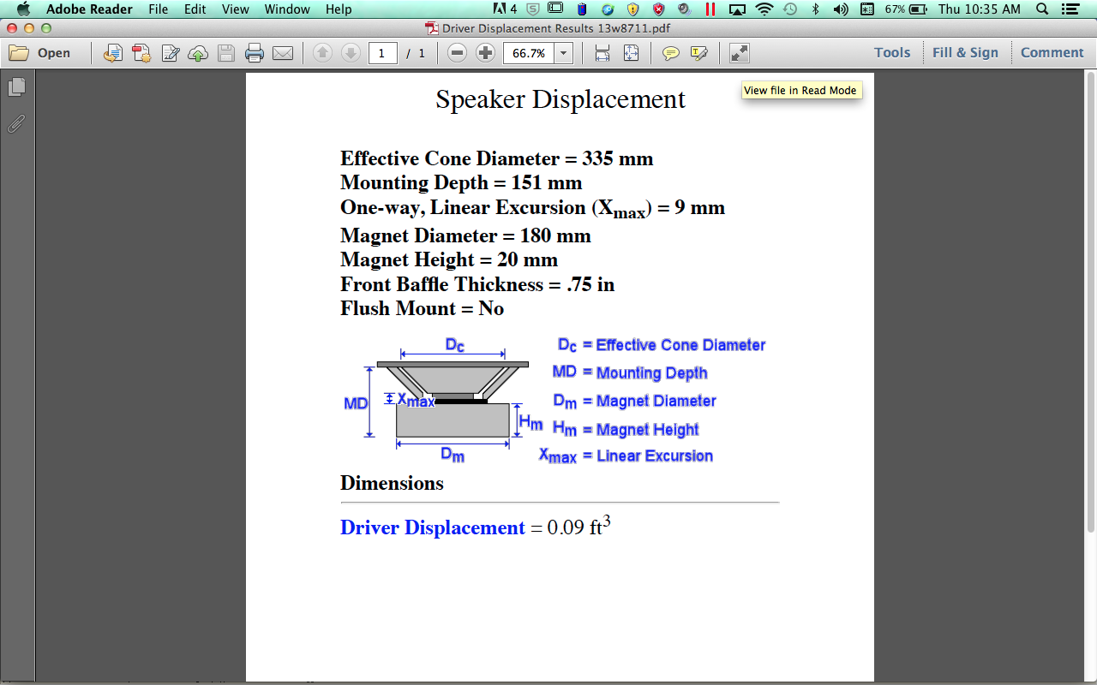Click the battery 67% indicator
Image resolution: width=1097 pixels, height=685 pixels.
click(907, 9)
